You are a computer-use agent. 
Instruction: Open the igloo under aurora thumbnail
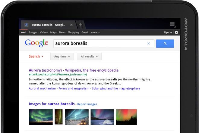click(x=102, y=117)
